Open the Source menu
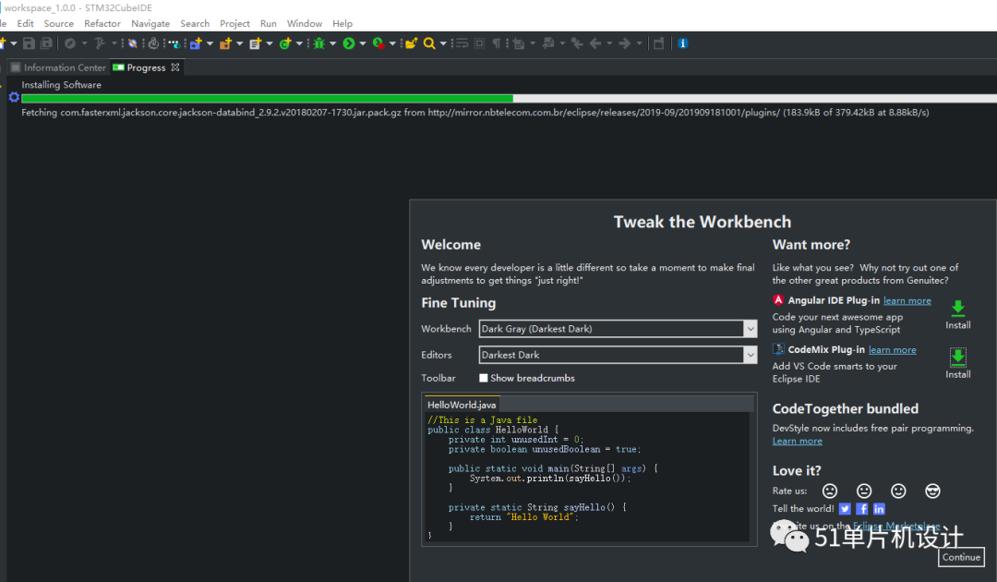This screenshot has width=997, height=582. 58,23
